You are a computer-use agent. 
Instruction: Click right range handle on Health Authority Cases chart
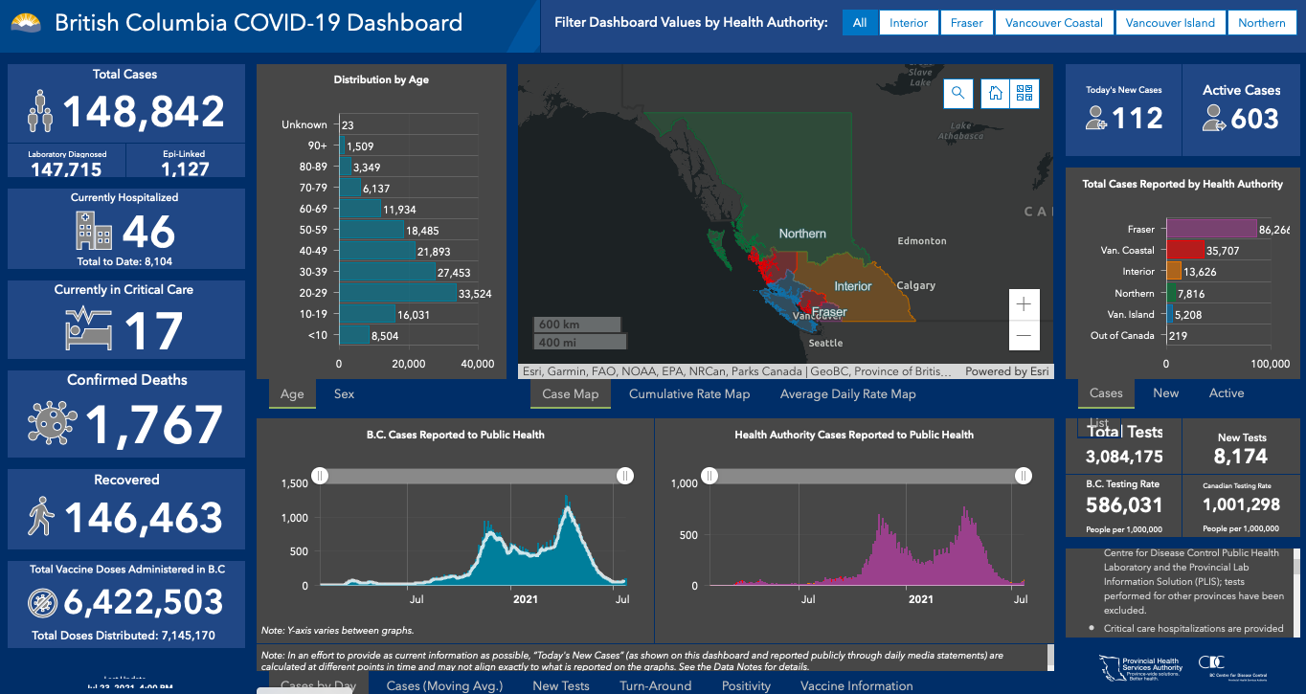[1024, 475]
